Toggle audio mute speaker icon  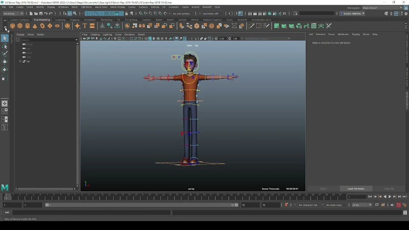tap(392, 205)
